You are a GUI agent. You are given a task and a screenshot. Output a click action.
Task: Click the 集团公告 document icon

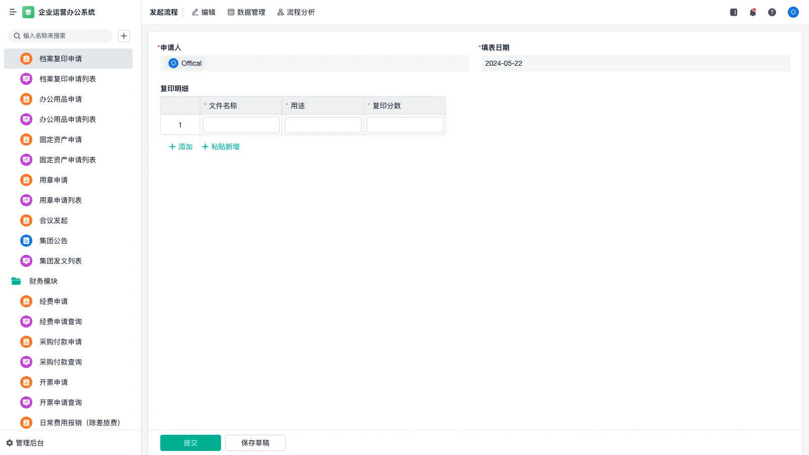26,240
